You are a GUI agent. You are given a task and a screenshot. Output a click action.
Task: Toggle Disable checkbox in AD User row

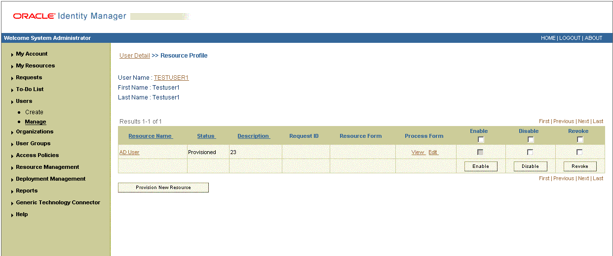(530, 152)
